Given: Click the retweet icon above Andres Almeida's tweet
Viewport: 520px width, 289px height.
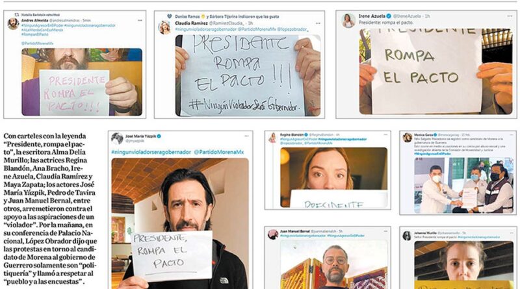Looking at the screenshot, I should [17, 14].
